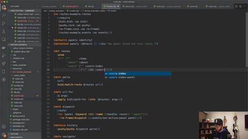Open the Testing flask icon view
Viewport: 248px width, 139px height.
tap(3, 31)
